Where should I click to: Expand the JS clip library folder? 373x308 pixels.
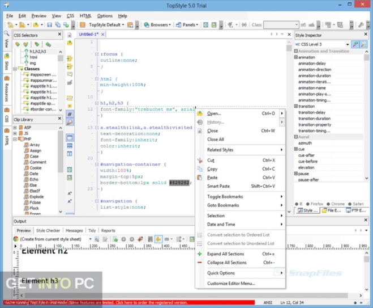[15, 133]
